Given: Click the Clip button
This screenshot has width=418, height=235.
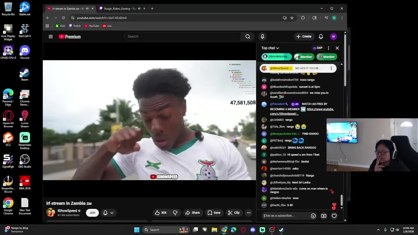Looking at the screenshot, I should coord(233,213).
